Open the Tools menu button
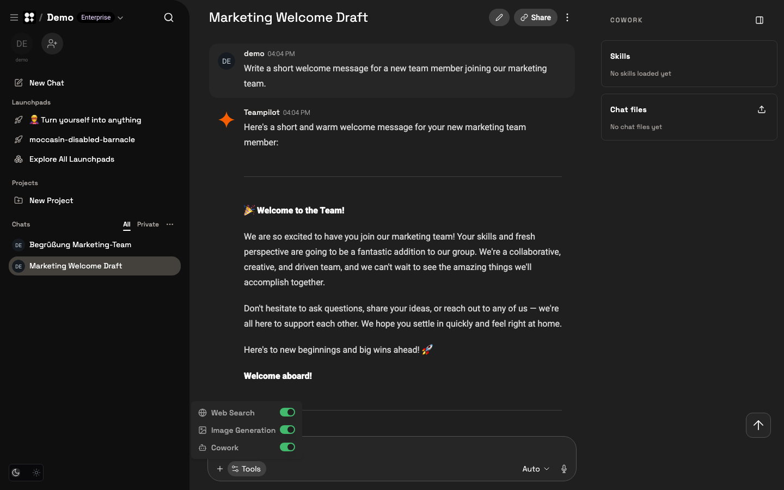 [x=247, y=469]
